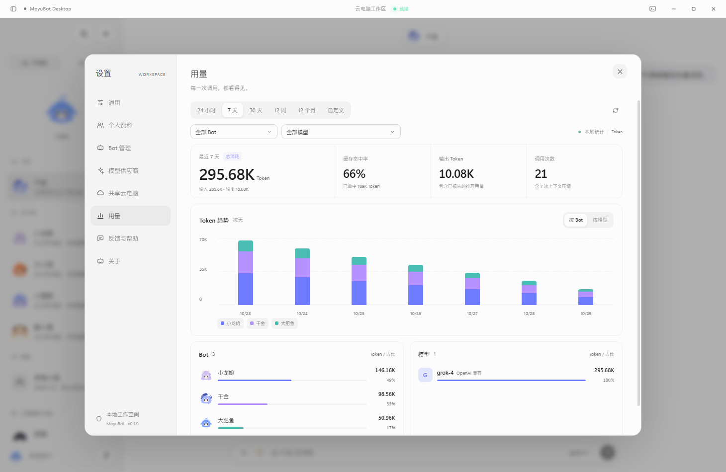Viewport: 726px width, 472px height.
Task: Click the 大肥鱼 avatar in Bot list
Action: (x=206, y=422)
